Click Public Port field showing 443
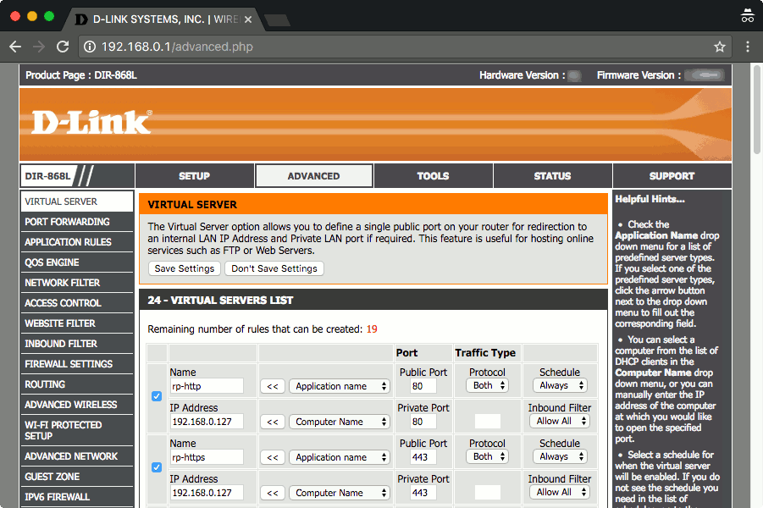This screenshot has width=763, height=508. point(423,457)
